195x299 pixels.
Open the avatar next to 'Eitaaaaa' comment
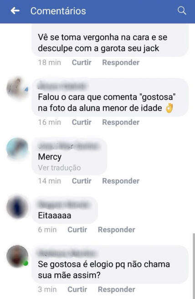click(17, 207)
